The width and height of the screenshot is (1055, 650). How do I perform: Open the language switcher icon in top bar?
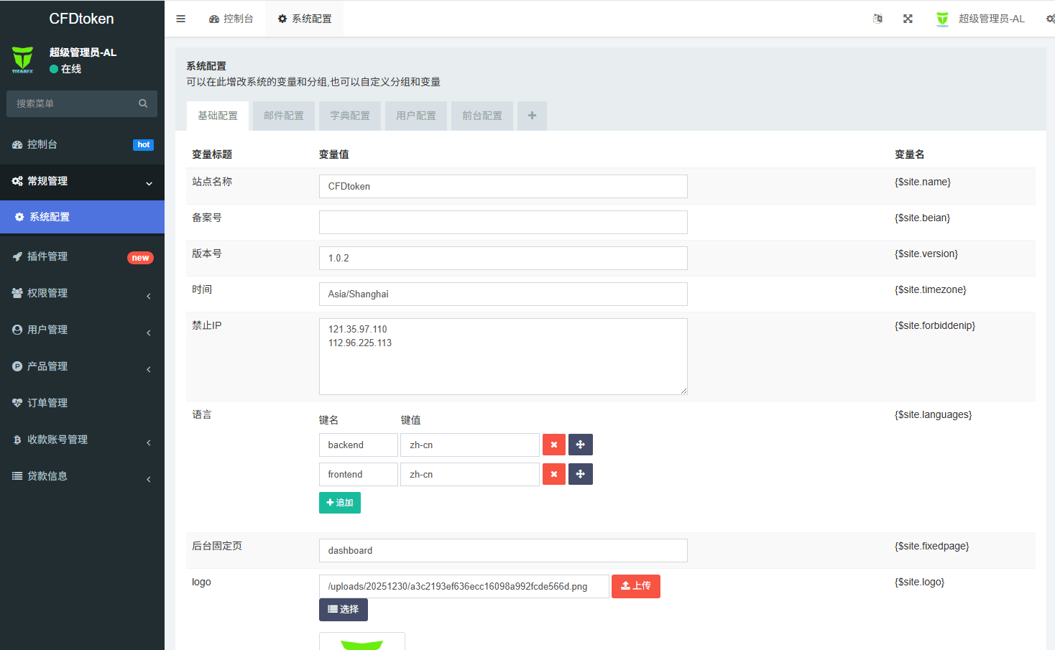(877, 18)
